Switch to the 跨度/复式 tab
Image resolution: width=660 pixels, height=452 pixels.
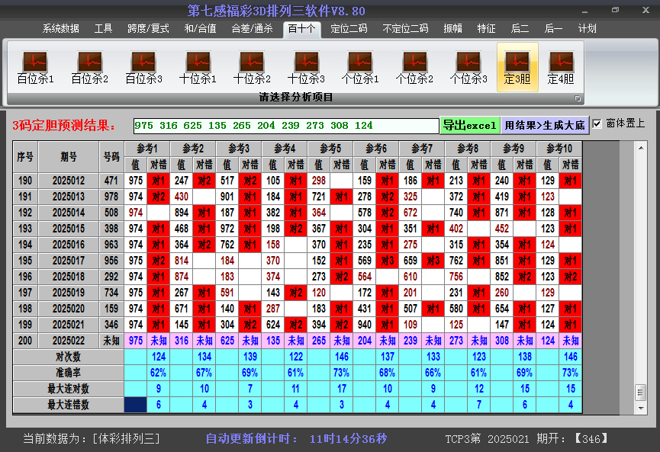[x=148, y=29]
